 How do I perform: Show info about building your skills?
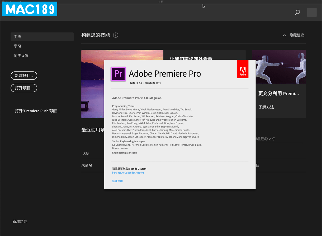[116, 35]
